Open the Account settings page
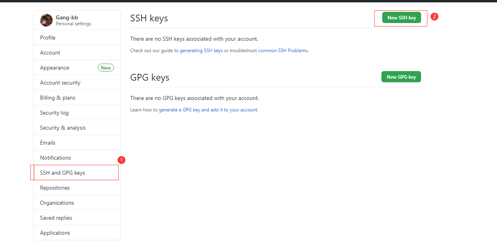Image resolution: width=497 pixels, height=243 pixels. tap(77, 53)
